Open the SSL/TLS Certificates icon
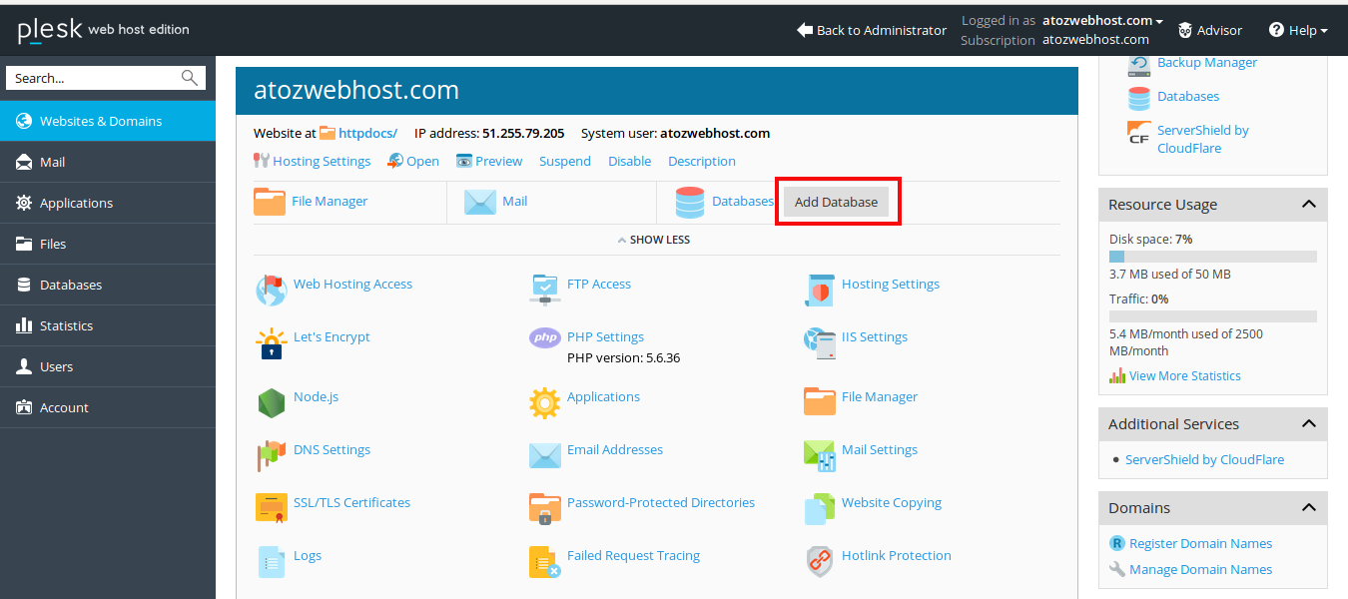The width and height of the screenshot is (1348, 599). pos(271,508)
